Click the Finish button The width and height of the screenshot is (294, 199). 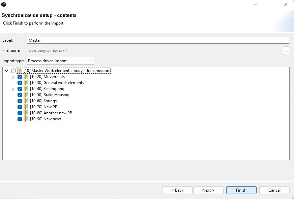point(241,190)
